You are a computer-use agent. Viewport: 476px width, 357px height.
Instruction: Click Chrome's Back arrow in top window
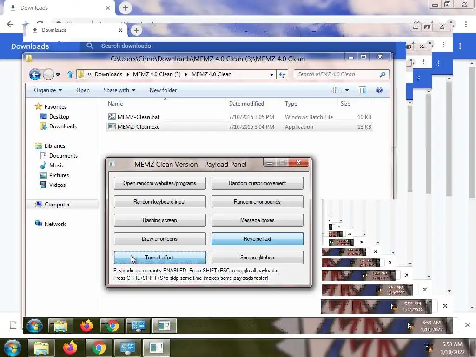coord(10,24)
